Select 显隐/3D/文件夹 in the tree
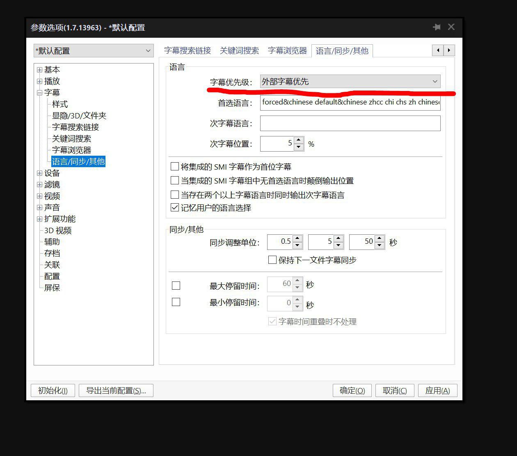Viewport: 517px width, 456px height. click(x=79, y=116)
